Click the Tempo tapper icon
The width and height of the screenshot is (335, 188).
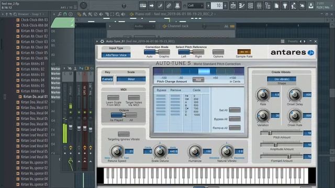coord(293,6)
